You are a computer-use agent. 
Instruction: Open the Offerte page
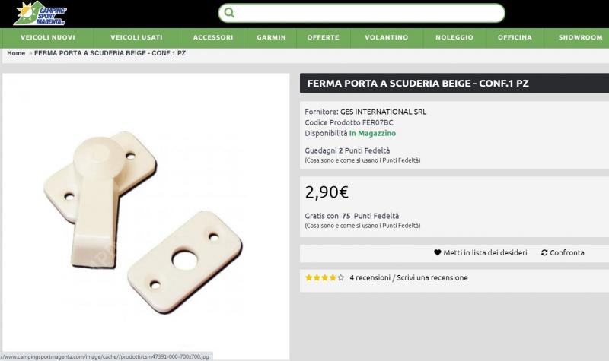tap(323, 37)
